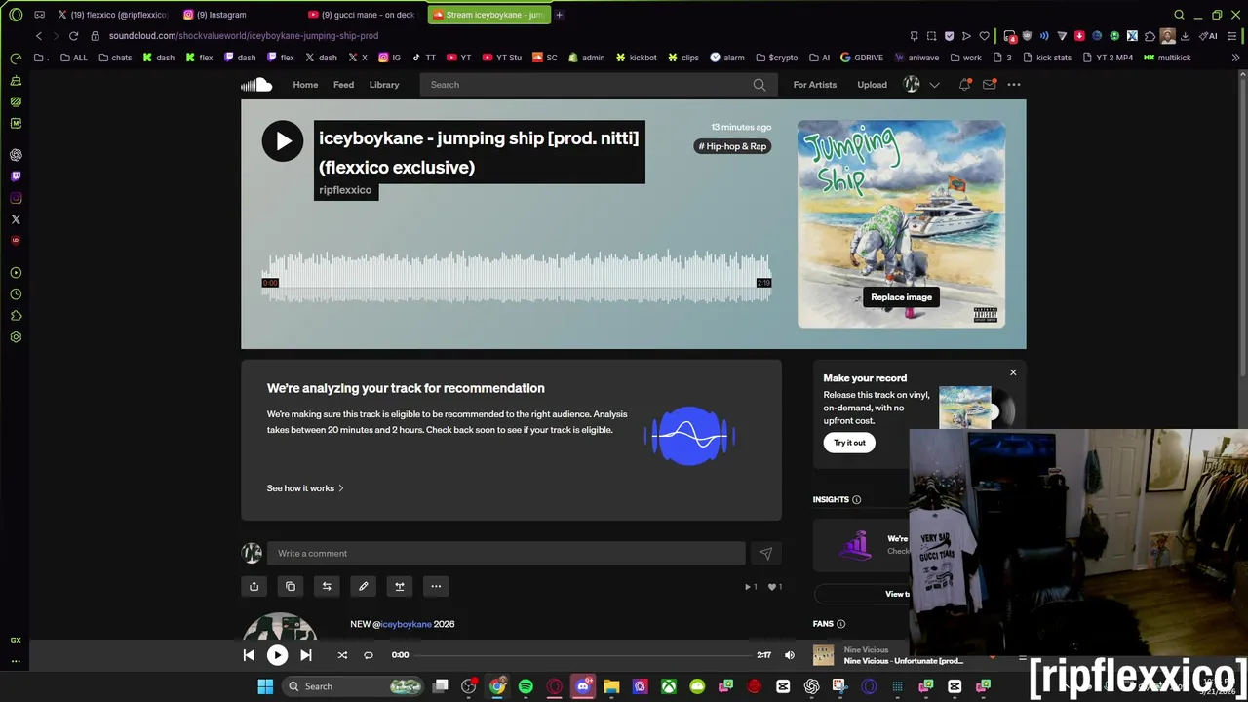Image resolution: width=1248 pixels, height=702 pixels.
Task: Open the notifications bell
Action: [964, 85]
